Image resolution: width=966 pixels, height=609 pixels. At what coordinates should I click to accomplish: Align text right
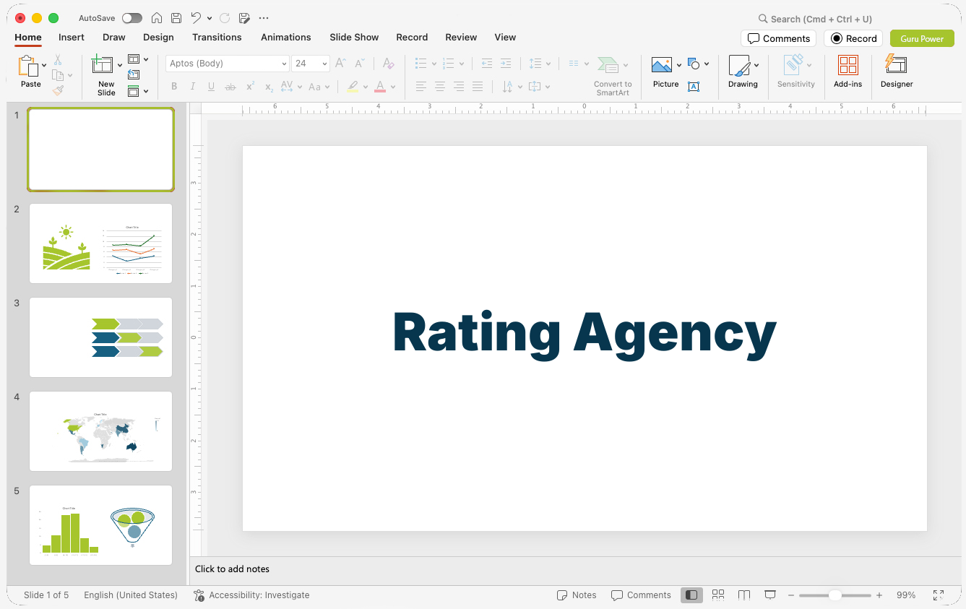[459, 87]
